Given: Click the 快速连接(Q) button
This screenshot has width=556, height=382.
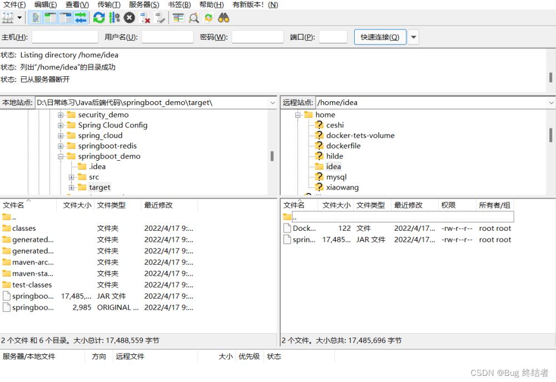Looking at the screenshot, I should [380, 37].
